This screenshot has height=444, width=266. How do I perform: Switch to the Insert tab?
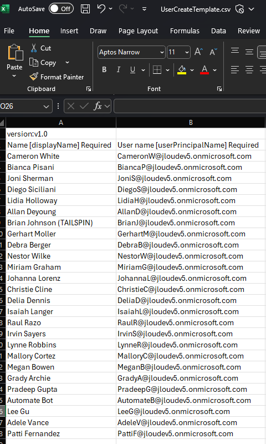69,31
